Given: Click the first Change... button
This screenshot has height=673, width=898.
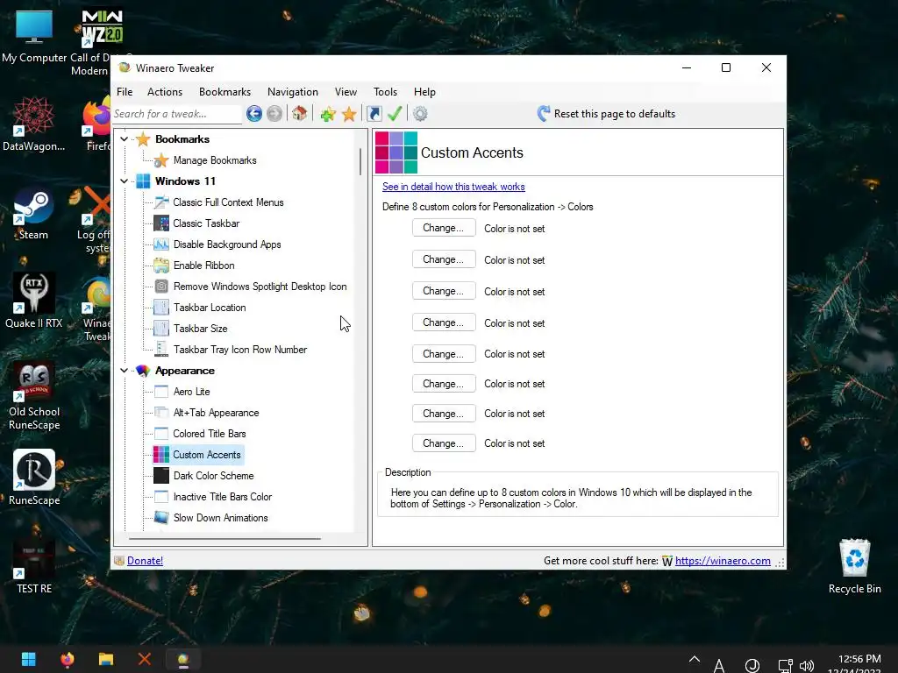Looking at the screenshot, I should pyautogui.click(x=444, y=228).
